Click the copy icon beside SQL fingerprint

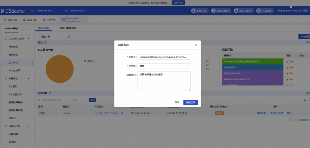[x=122, y=113]
